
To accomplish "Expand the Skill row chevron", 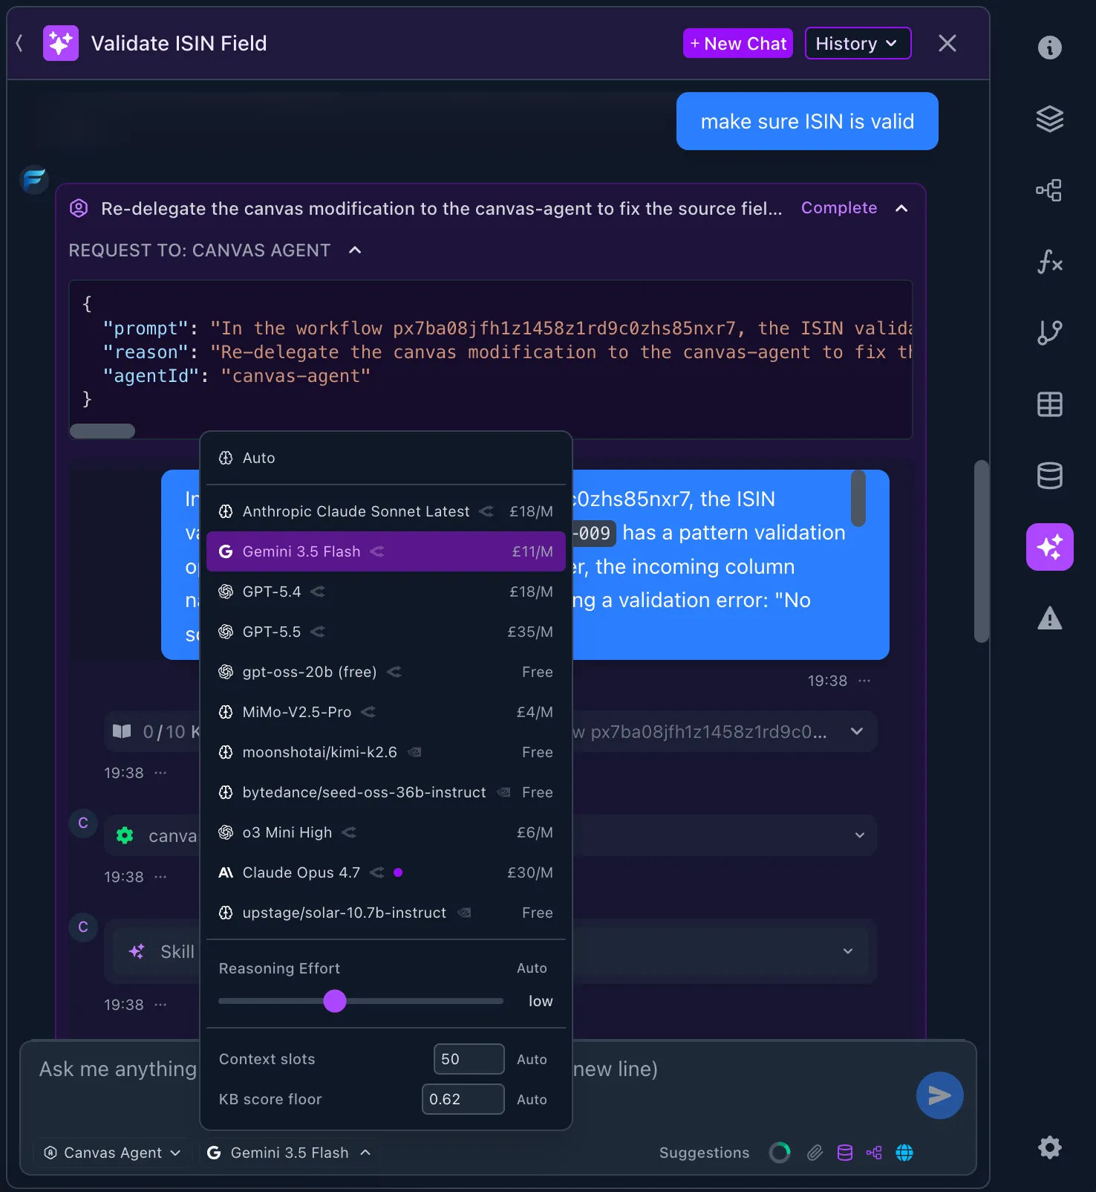I will (847, 951).
